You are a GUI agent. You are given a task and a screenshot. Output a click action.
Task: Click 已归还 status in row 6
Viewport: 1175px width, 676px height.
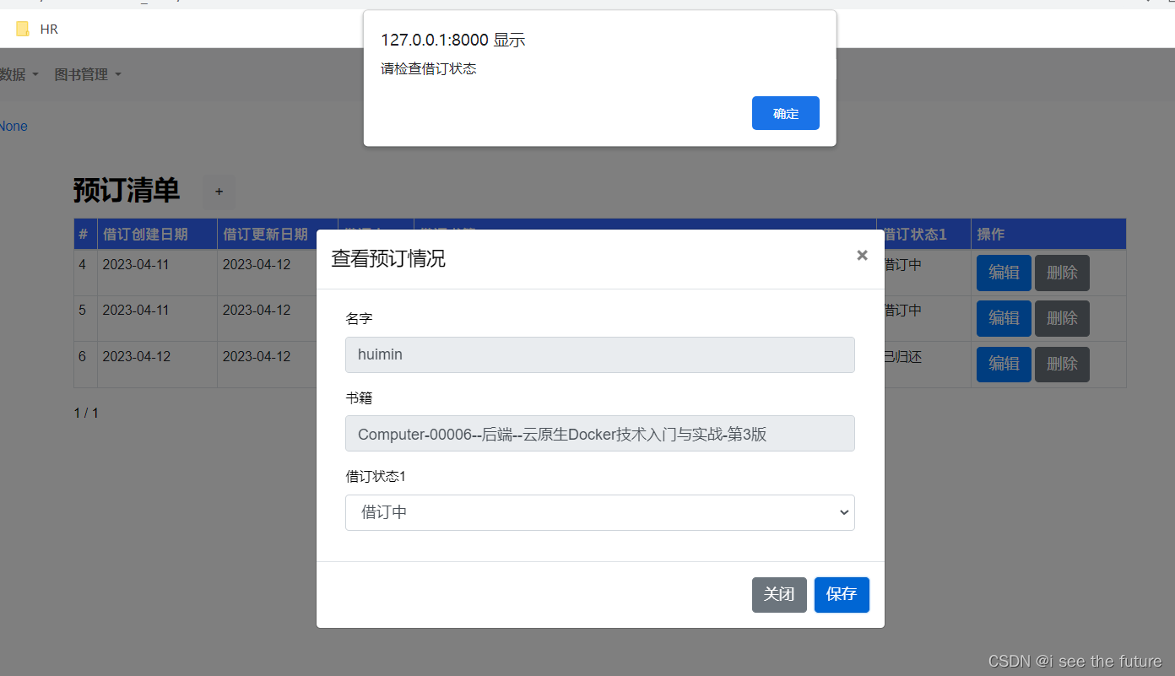pyautogui.click(x=902, y=357)
